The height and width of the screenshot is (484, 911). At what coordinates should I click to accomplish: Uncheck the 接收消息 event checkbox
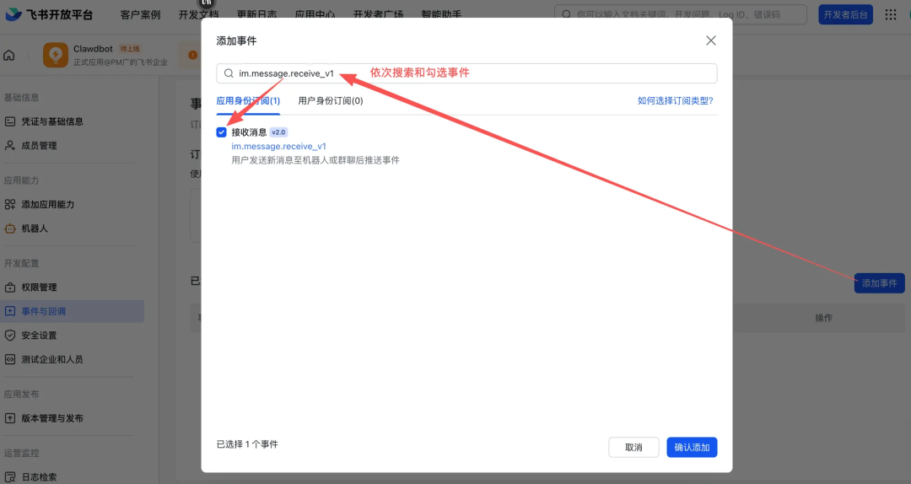coord(222,132)
